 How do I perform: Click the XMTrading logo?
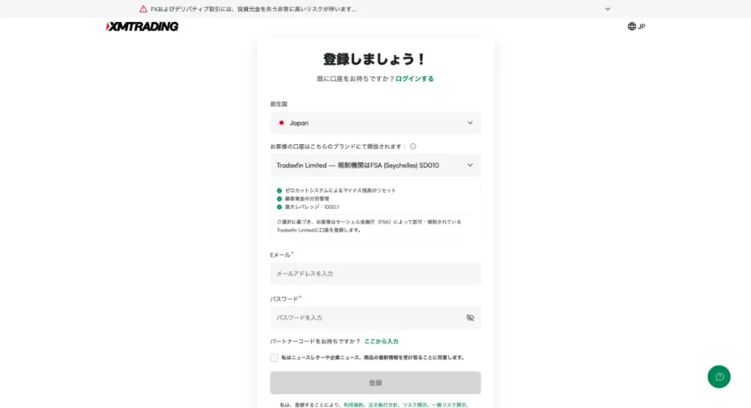(x=142, y=26)
